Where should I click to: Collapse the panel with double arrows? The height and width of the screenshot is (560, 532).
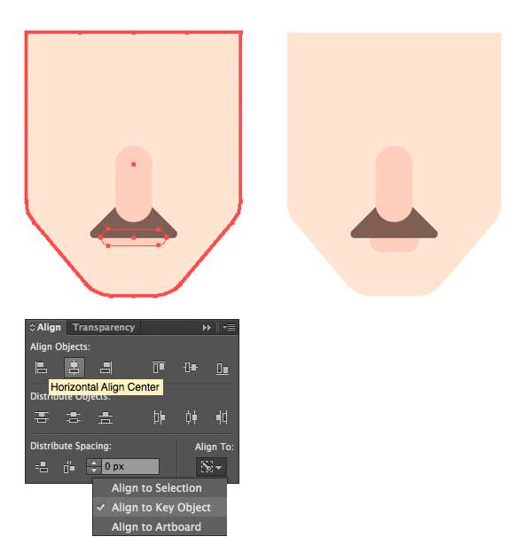pyautogui.click(x=207, y=328)
